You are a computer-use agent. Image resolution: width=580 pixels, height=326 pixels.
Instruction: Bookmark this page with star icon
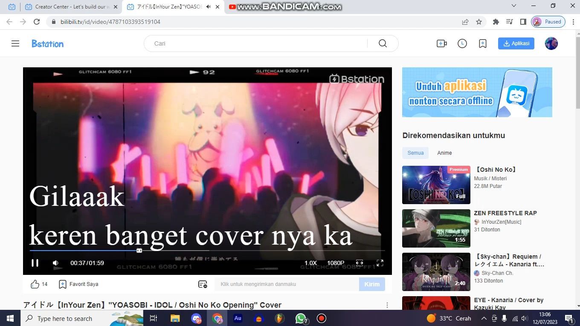(x=479, y=22)
